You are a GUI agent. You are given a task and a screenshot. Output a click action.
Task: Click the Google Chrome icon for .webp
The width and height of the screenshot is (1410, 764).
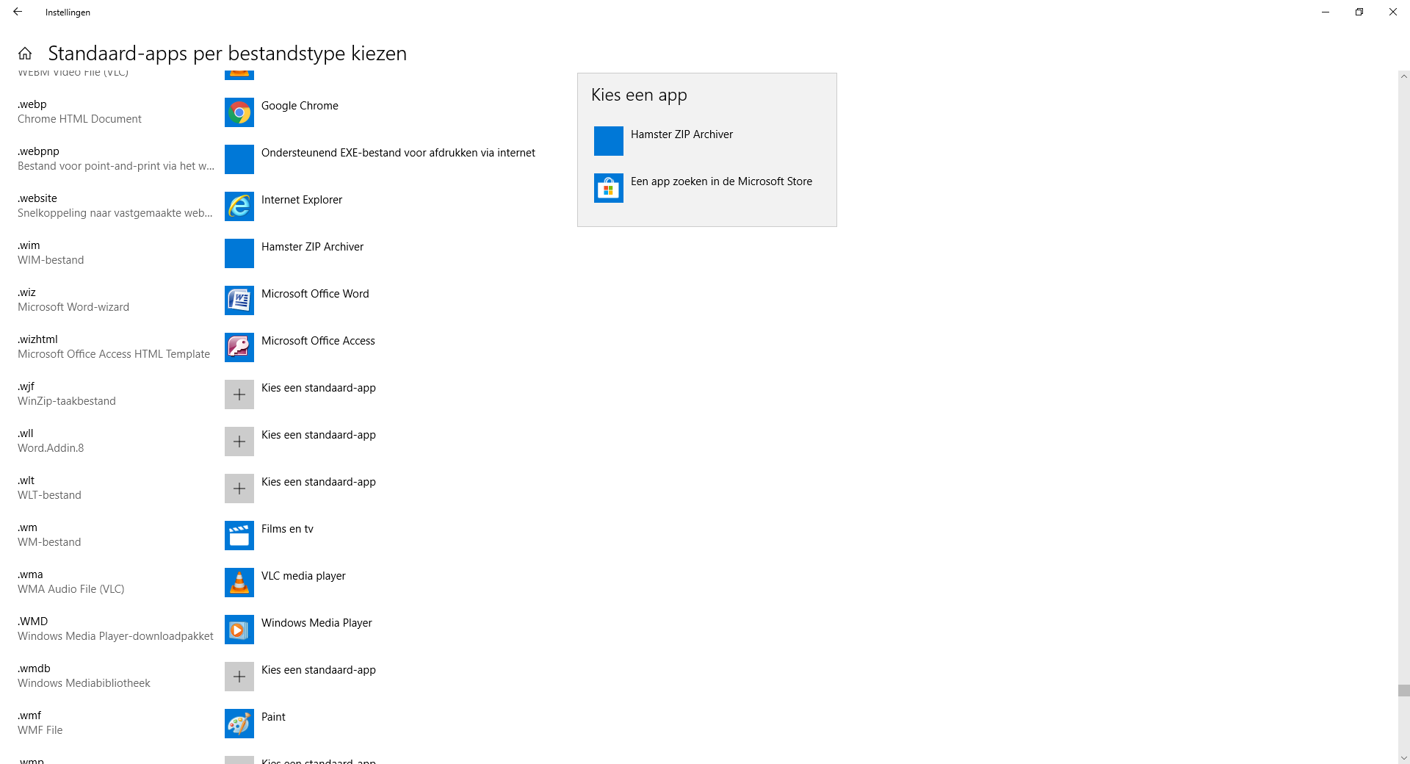coord(239,112)
